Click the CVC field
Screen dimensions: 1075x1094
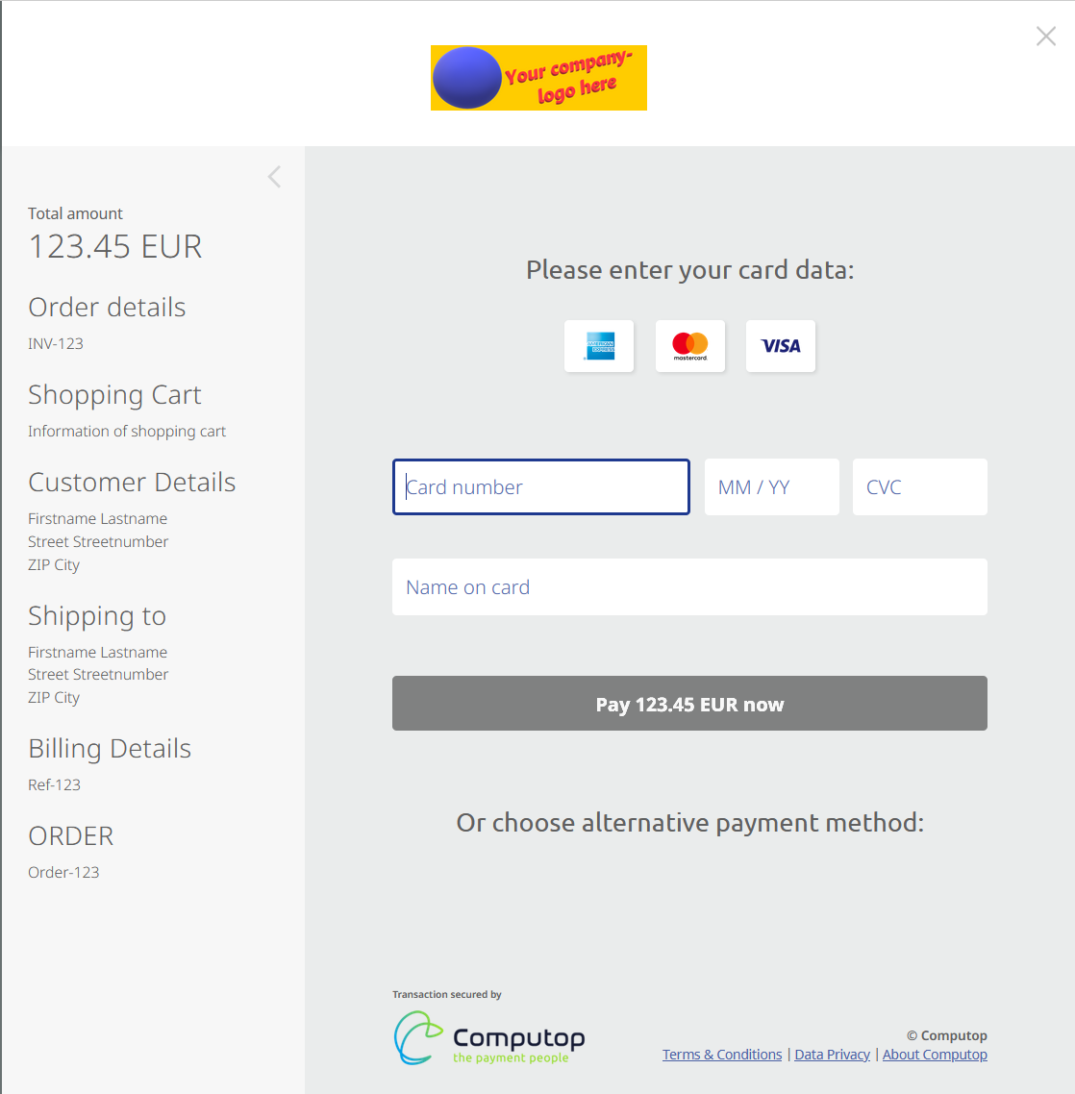[919, 487]
